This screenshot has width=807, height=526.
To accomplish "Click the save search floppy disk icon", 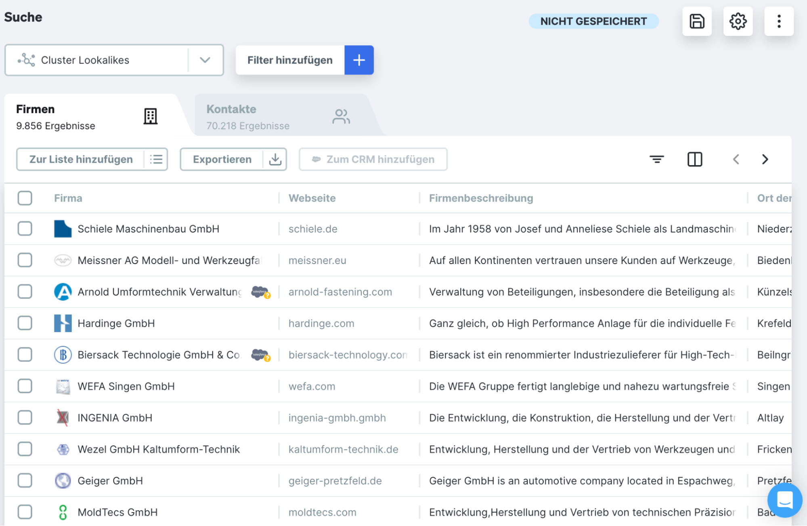I will 697,21.
